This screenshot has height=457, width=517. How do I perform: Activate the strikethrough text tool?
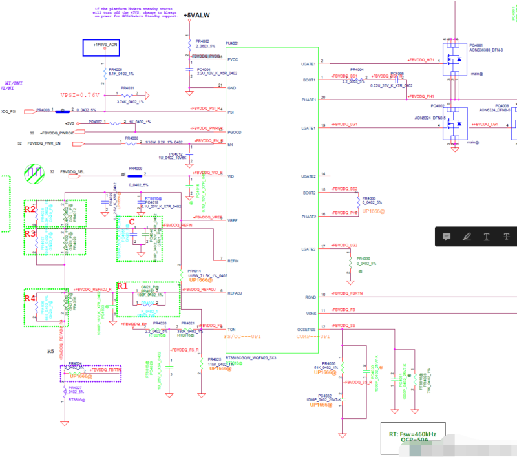(x=506, y=237)
